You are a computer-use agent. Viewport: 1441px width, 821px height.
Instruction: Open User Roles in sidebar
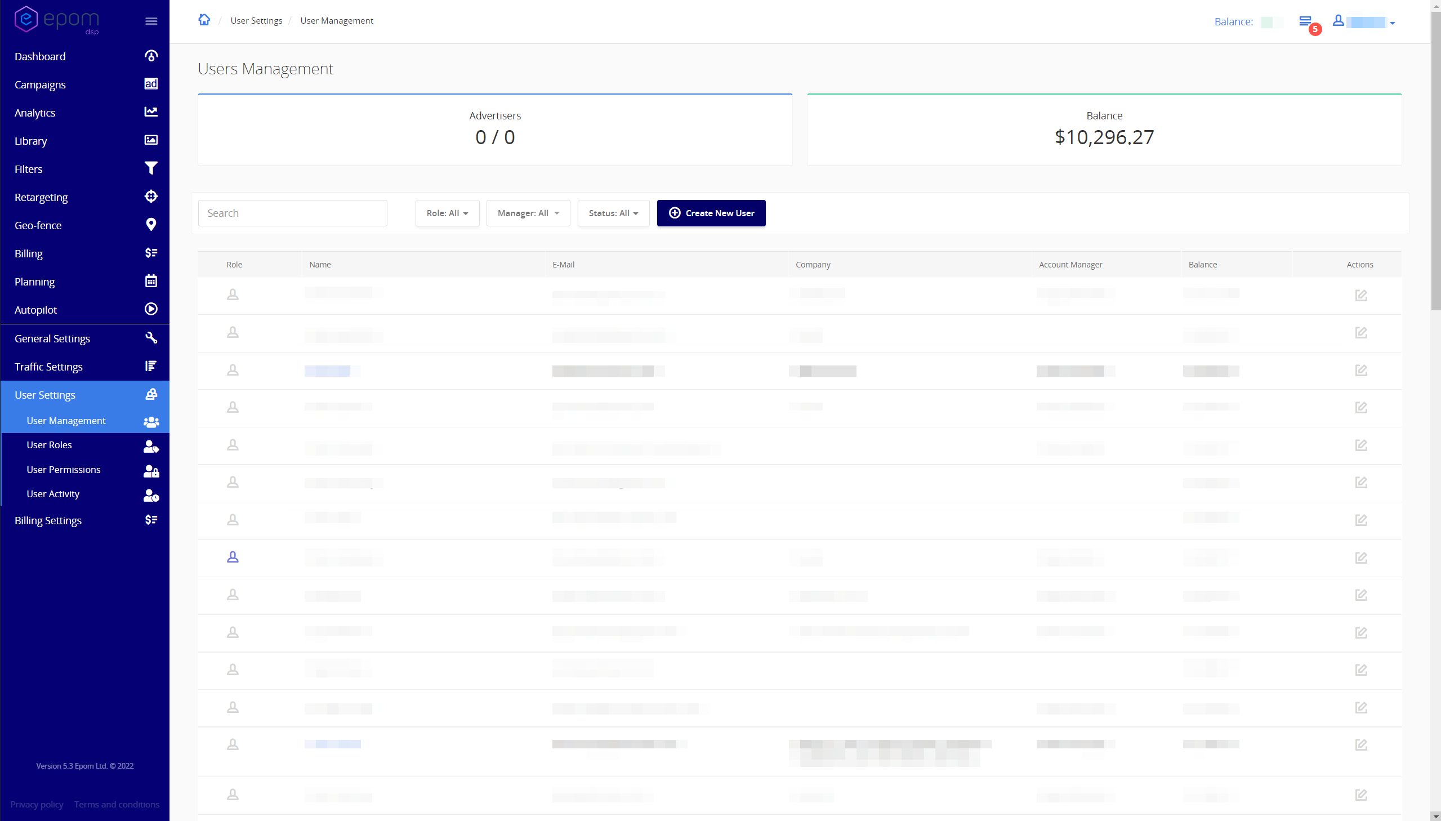pos(49,445)
